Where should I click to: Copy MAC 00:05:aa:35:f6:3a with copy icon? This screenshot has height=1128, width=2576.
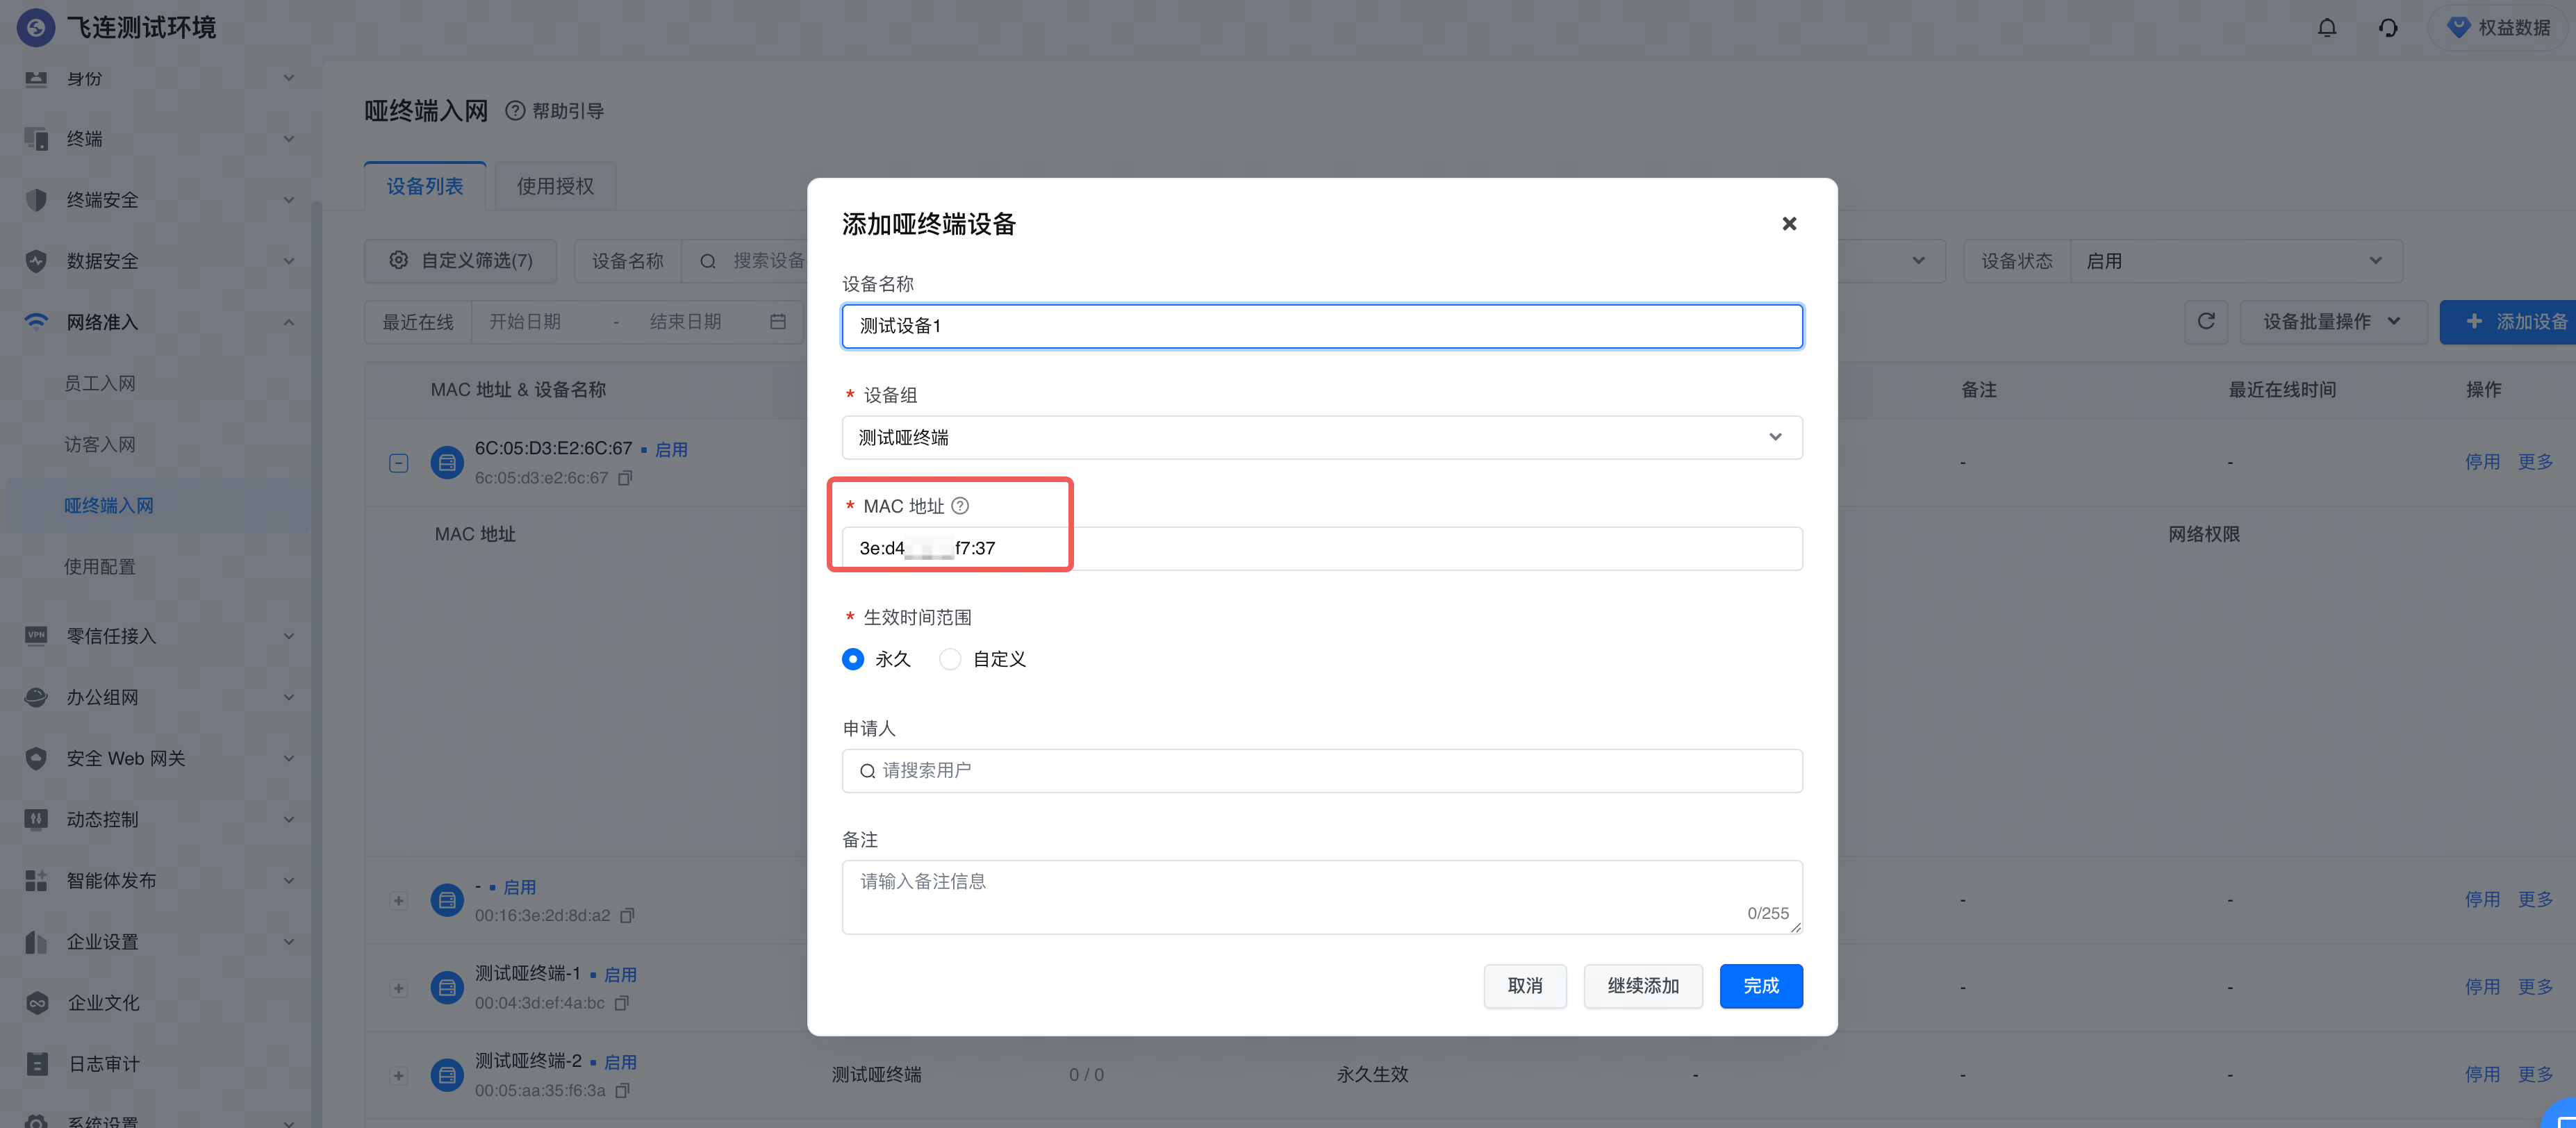[623, 1091]
